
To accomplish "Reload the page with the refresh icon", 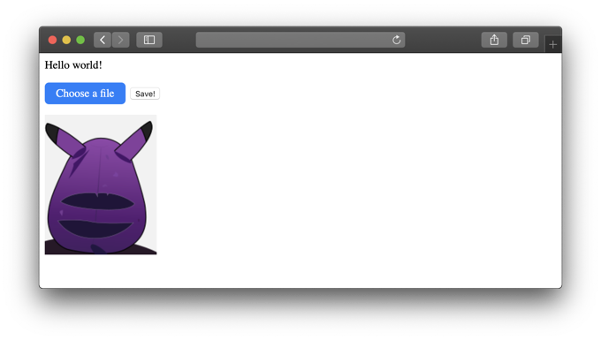I will (396, 40).
